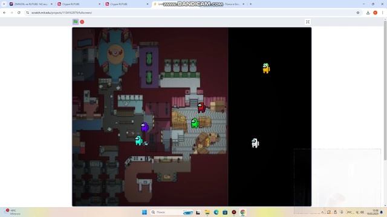Open the Chrome three-dot menu
This screenshot has width=387, height=217.
(x=382, y=13)
